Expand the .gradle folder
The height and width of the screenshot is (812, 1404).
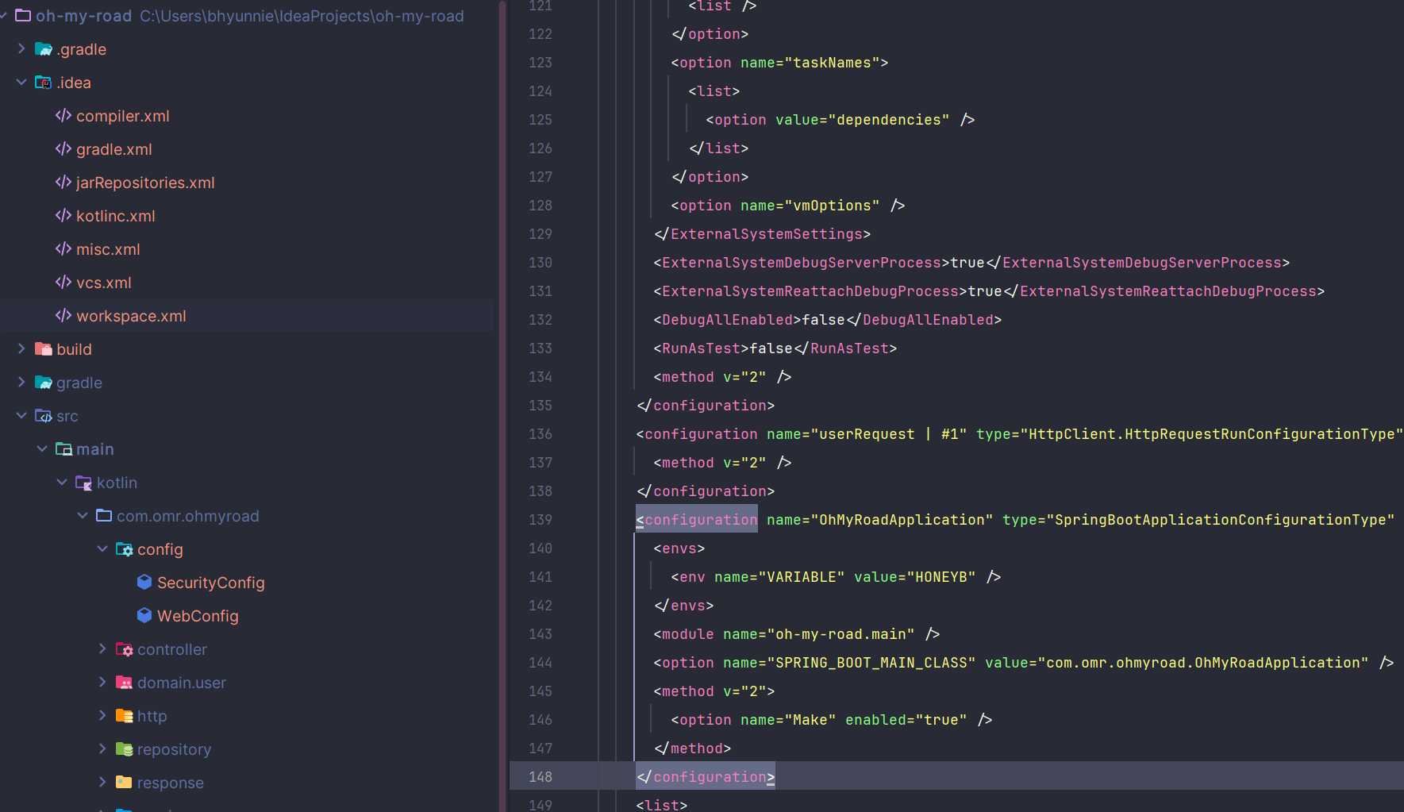point(21,49)
